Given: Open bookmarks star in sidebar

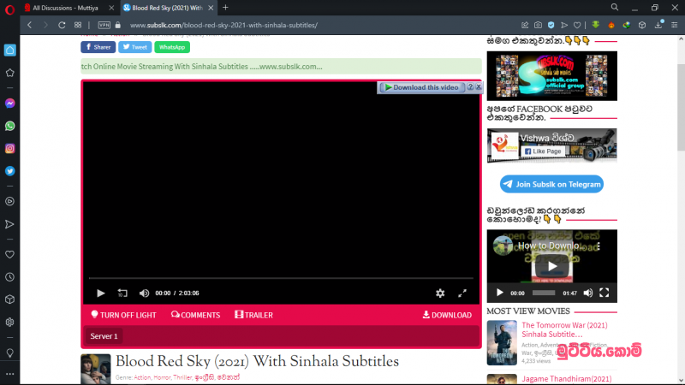Looking at the screenshot, I should (x=9, y=73).
